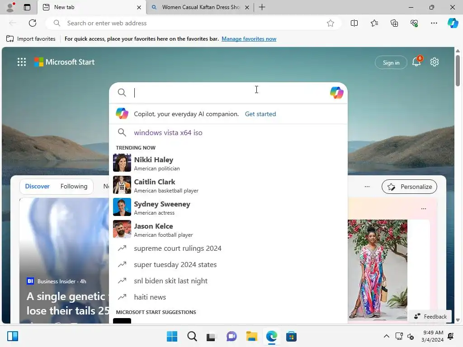Open the Favorites list icon
The width and height of the screenshot is (463, 347).
pyautogui.click(x=374, y=23)
